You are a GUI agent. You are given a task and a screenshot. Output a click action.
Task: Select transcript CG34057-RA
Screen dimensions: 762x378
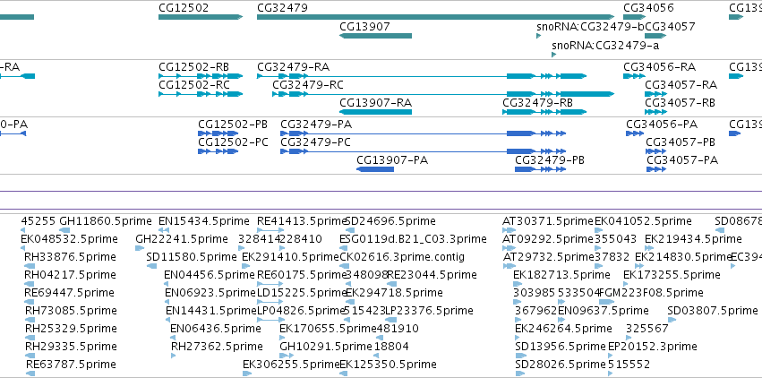pos(655,94)
